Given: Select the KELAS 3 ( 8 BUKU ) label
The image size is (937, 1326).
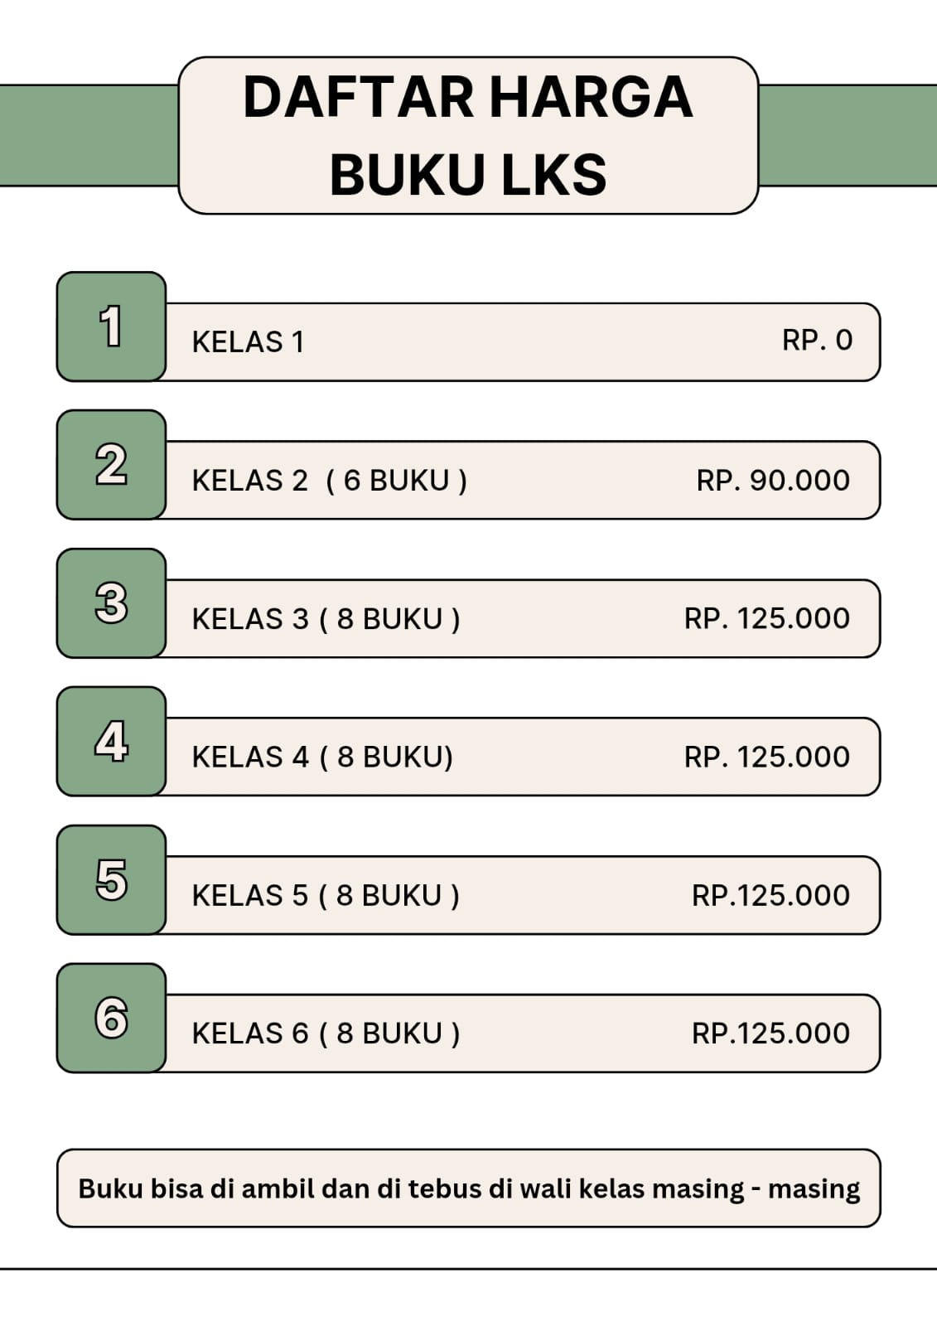Looking at the screenshot, I should tap(326, 619).
